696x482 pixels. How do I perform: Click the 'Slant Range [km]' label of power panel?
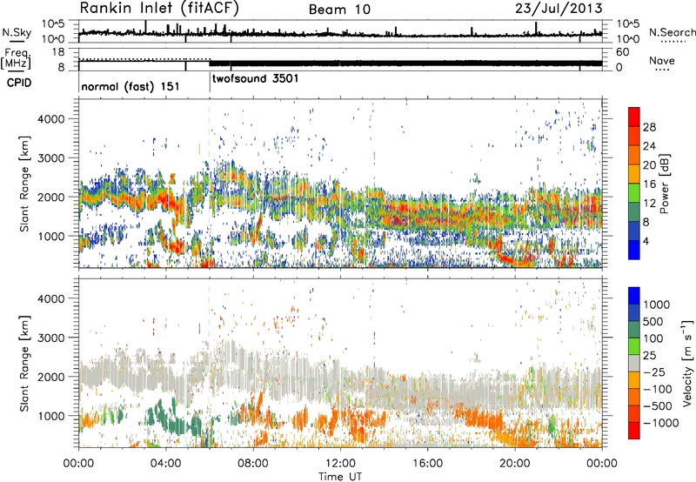point(24,184)
